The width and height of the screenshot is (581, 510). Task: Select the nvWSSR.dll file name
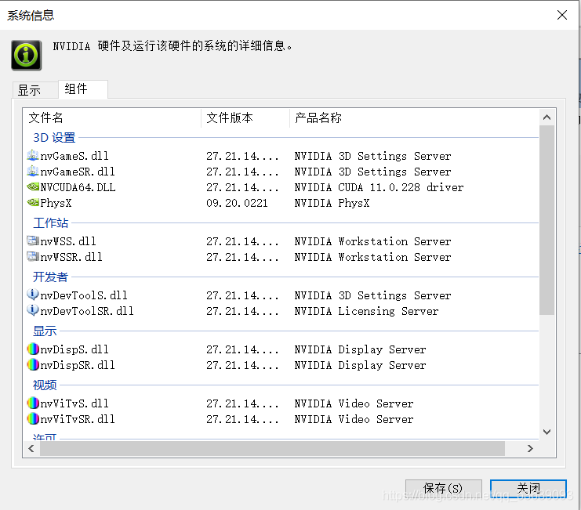71,257
